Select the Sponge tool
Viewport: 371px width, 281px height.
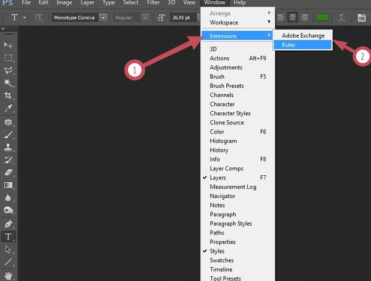(x=8, y=210)
